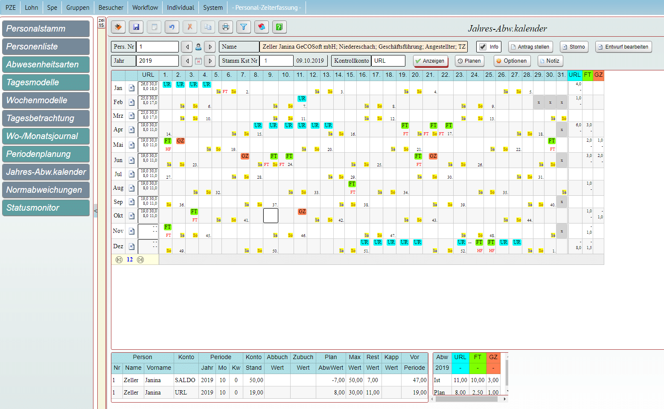Image resolution: width=664 pixels, height=409 pixels.
Task: Open the Sep month detail icon
Action: point(131,202)
